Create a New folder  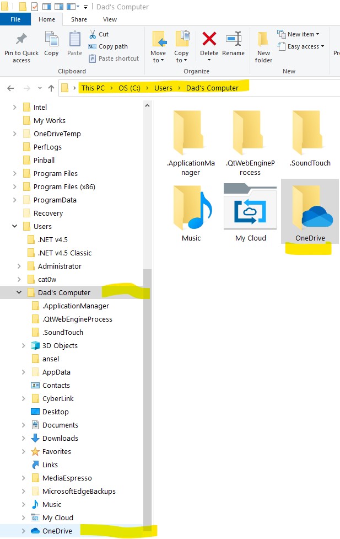click(263, 47)
